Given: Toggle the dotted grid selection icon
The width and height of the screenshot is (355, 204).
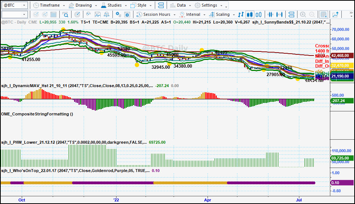Looking at the screenshot, I should point(324,14).
